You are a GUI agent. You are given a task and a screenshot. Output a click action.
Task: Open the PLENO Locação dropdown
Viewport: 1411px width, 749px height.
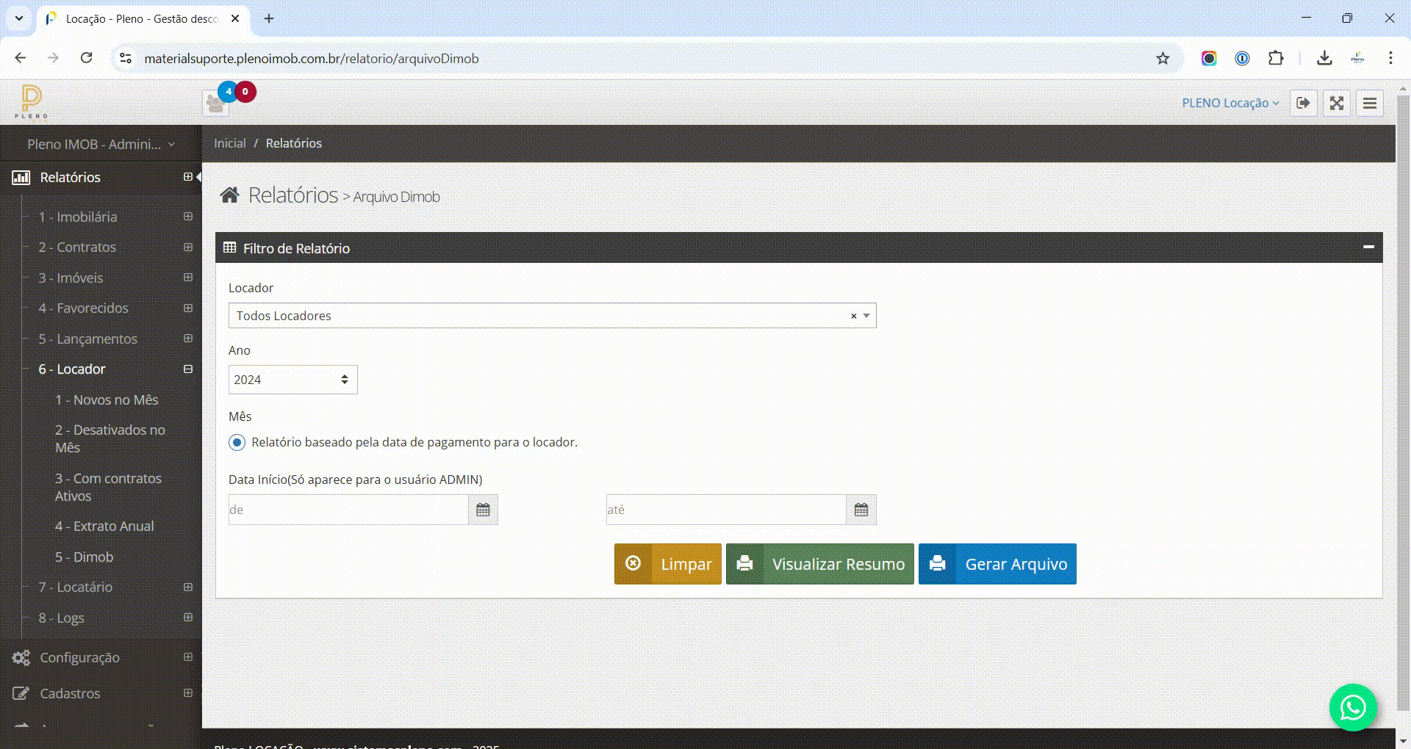tap(1230, 103)
